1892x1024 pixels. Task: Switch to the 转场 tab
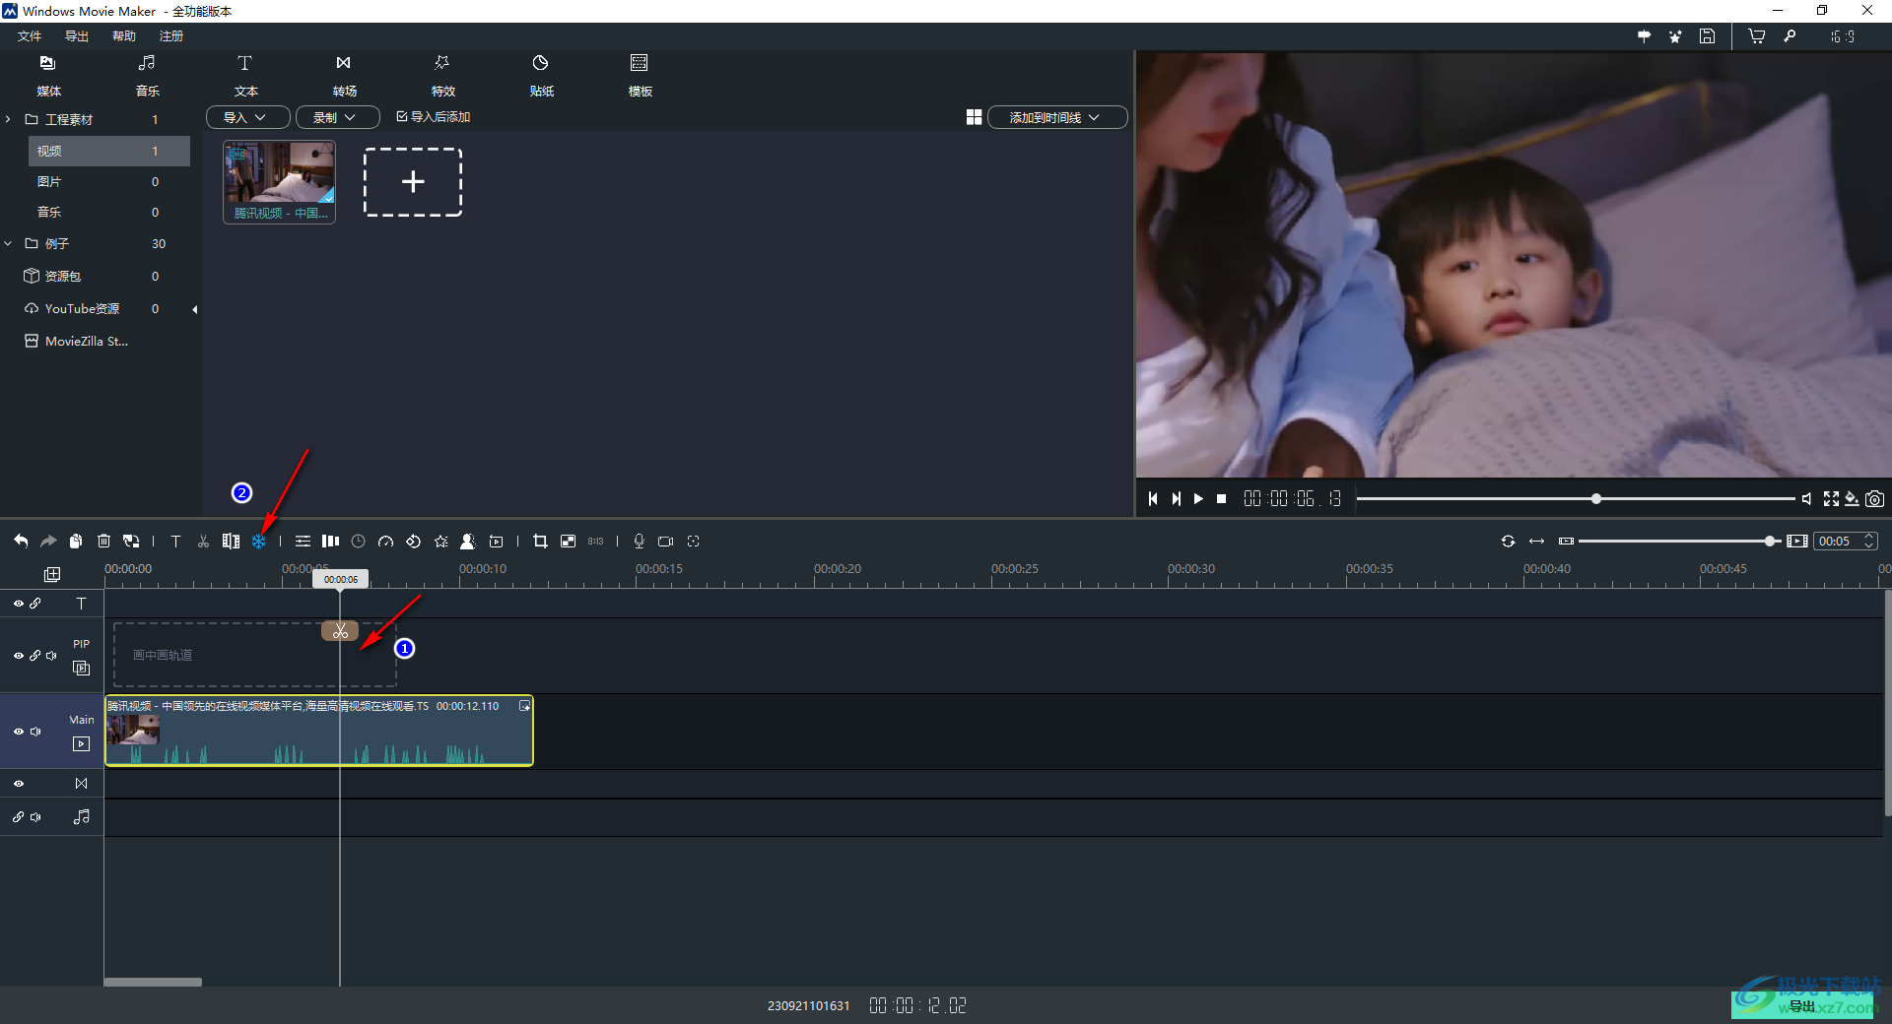344,76
